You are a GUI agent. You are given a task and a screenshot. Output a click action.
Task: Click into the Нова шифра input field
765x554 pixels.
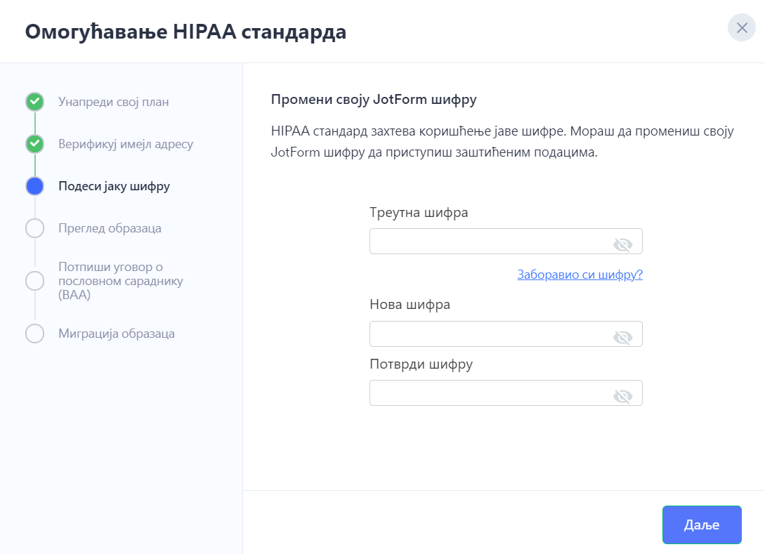(506, 334)
